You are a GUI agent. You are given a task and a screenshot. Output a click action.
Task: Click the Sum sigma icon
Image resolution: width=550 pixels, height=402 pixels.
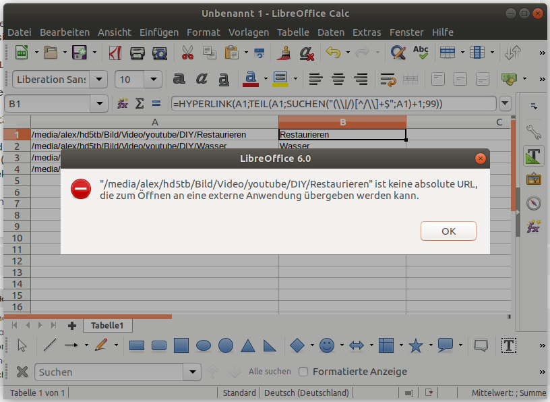pyautogui.click(x=140, y=104)
